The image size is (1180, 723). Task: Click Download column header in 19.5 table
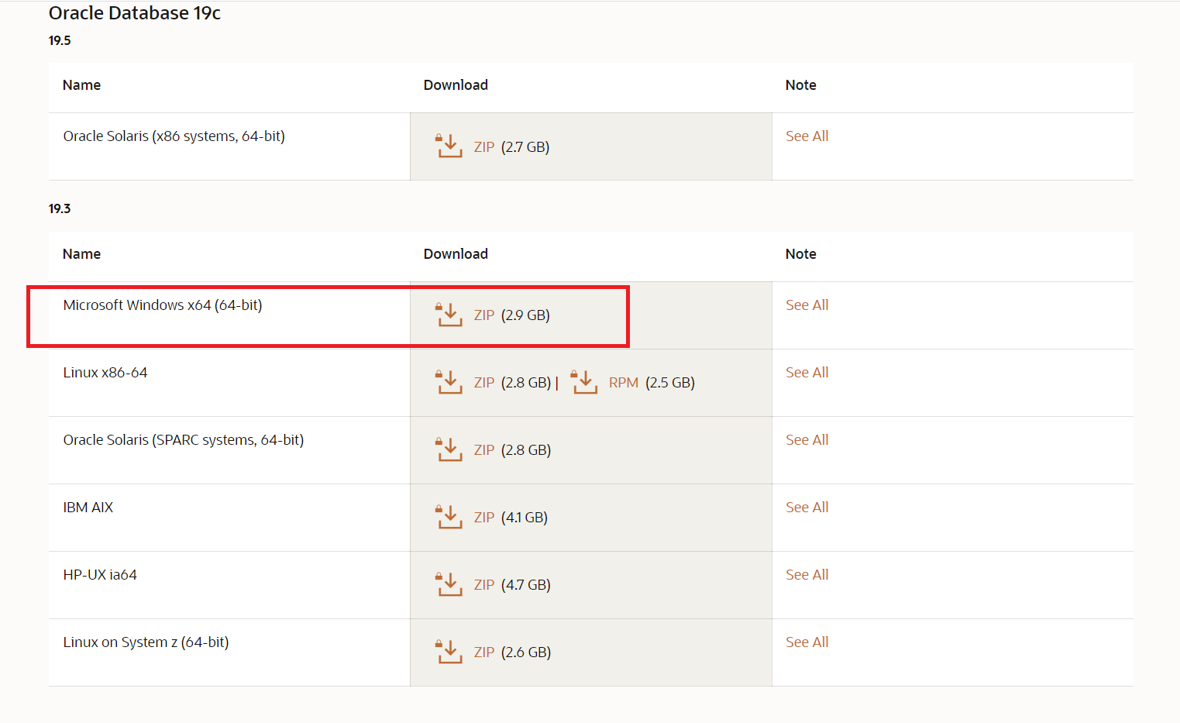click(456, 85)
